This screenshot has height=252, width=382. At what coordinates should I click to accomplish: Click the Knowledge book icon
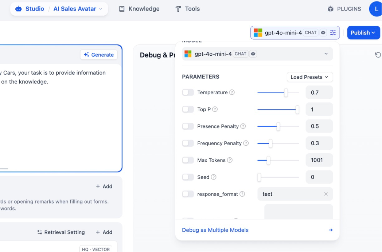pyautogui.click(x=122, y=9)
